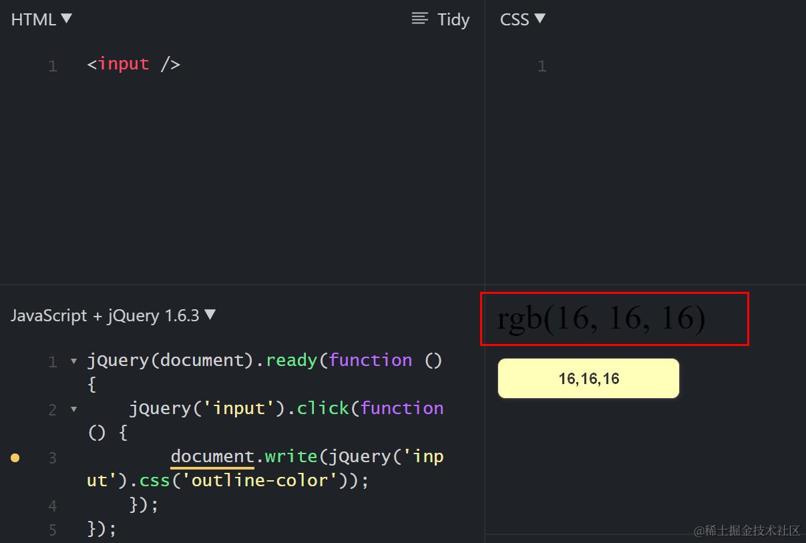Click the rgb(16, 16, 16) output text

click(x=601, y=319)
